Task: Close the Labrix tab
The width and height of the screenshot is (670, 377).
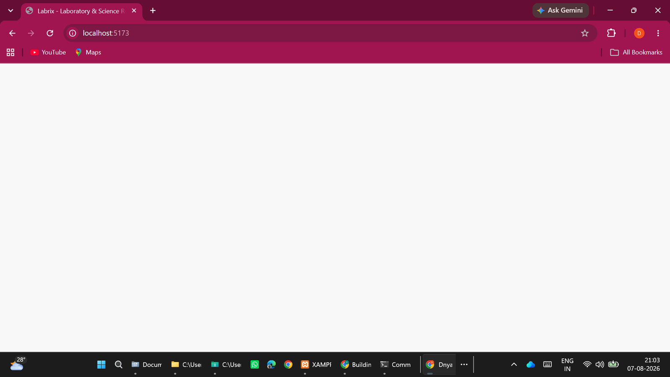Action: pos(134,10)
